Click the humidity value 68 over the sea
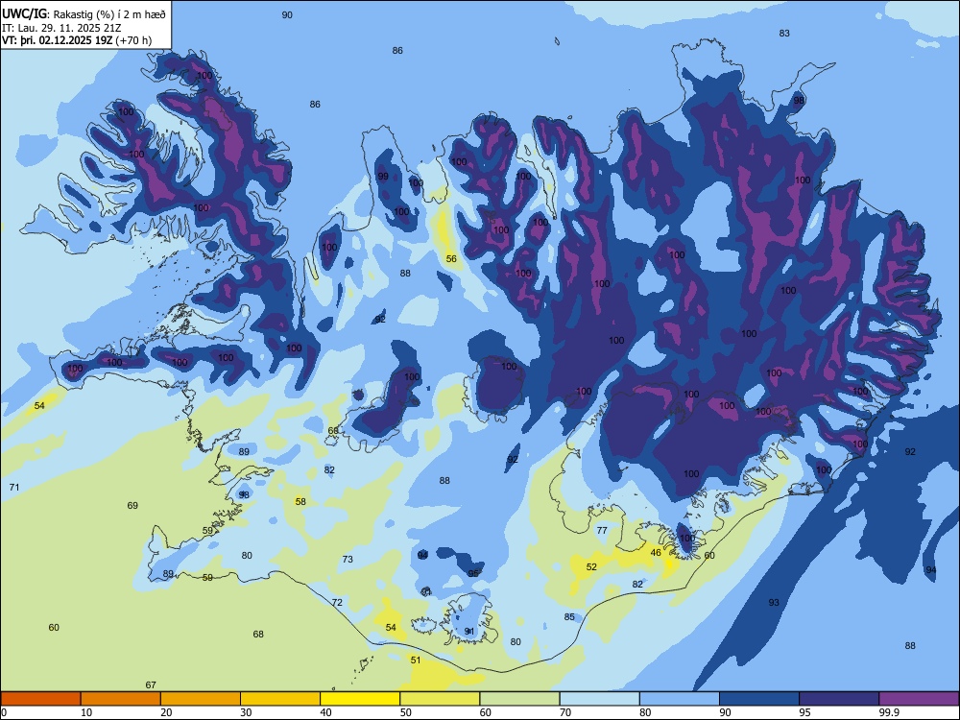 click(258, 634)
